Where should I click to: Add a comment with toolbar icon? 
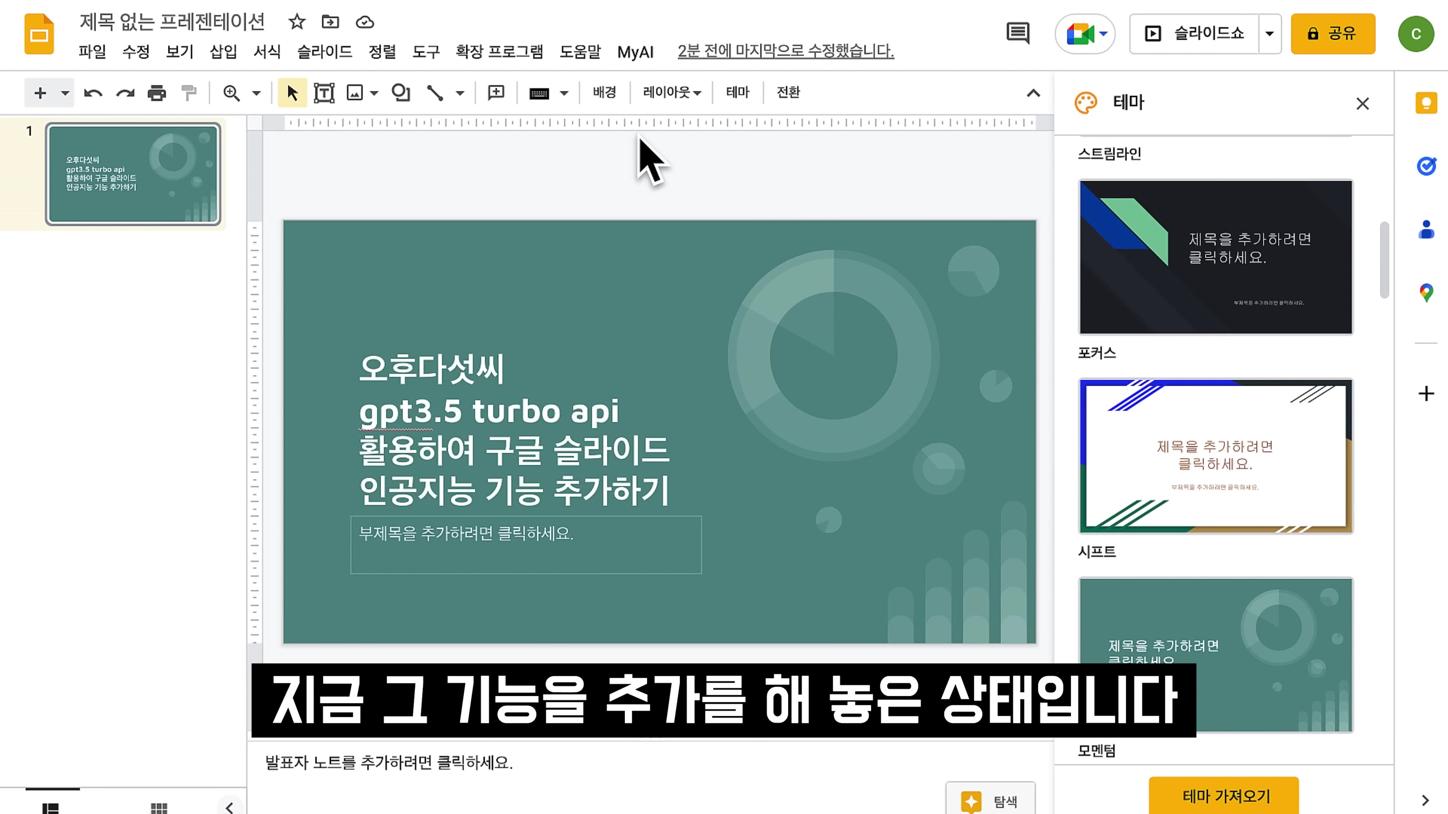coord(496,93)
